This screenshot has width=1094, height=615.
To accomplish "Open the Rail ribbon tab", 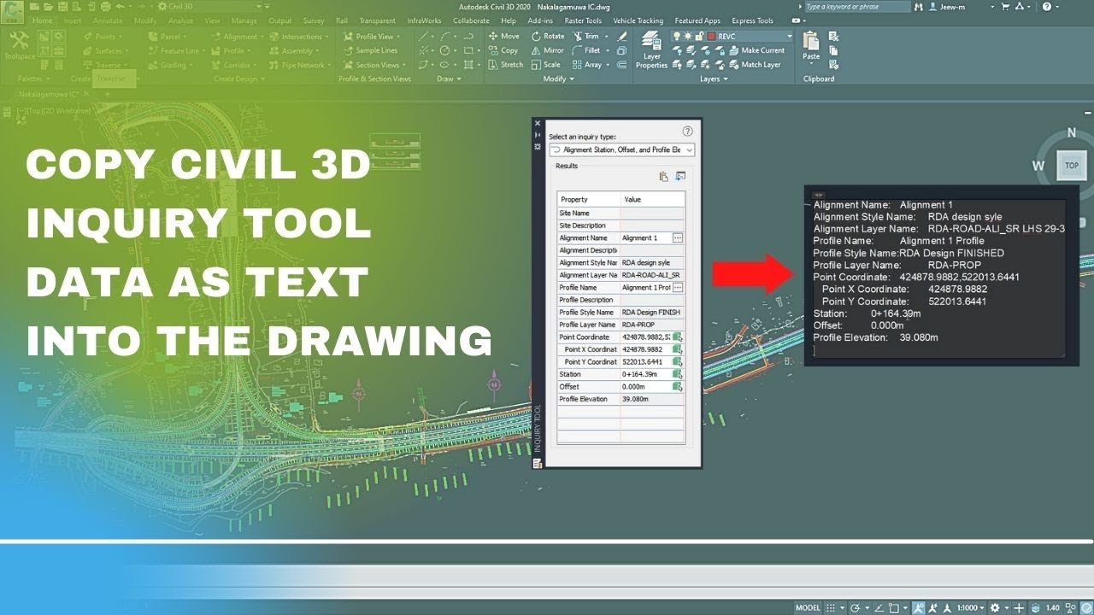I will pos(340,20).
